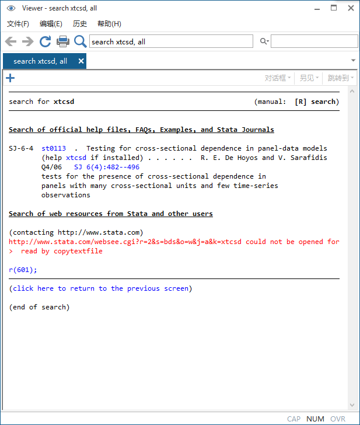
Task: Go forward with the right arrow icon
Action: coord(28,41)
